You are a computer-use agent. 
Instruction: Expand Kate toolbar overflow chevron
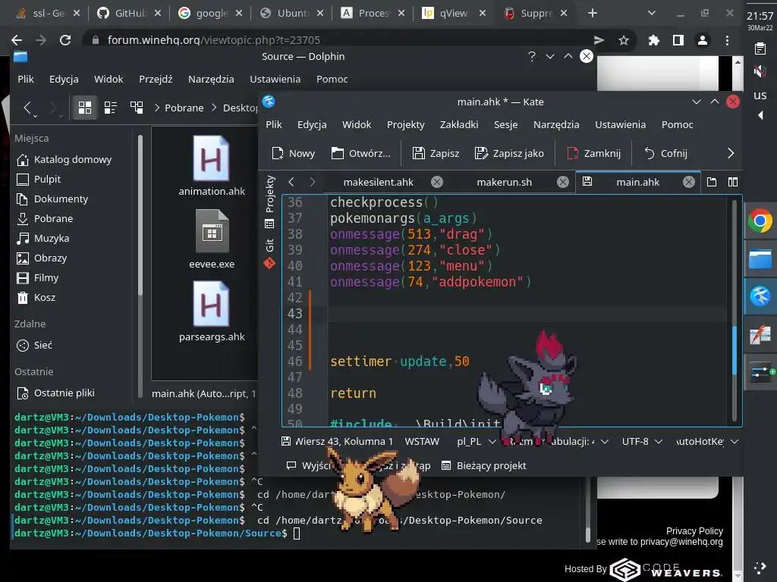point(731,153)
